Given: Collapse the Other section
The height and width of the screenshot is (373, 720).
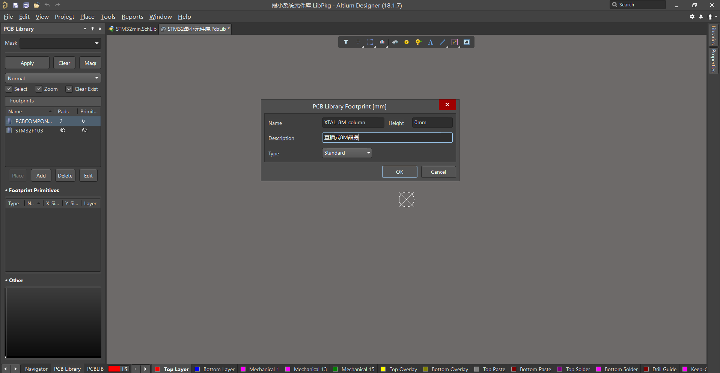Looking at the screenshot, I should (6, 280).
